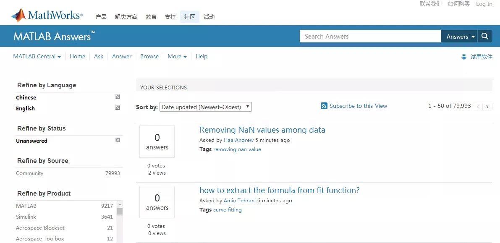500x243 pixels.
Task: Click the RSS subscribe feed icon
Action: click(324, 106)
